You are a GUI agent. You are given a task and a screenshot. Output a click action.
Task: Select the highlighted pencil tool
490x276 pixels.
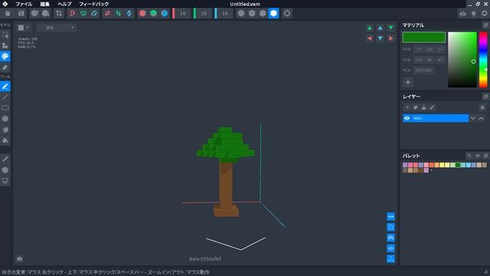click(5, 87)
